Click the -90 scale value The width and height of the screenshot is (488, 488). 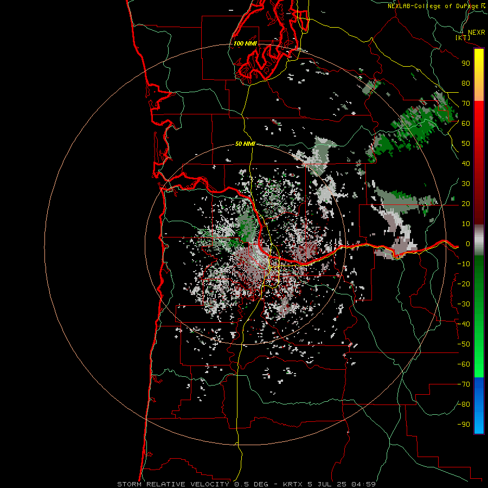[x=464, y=425]
